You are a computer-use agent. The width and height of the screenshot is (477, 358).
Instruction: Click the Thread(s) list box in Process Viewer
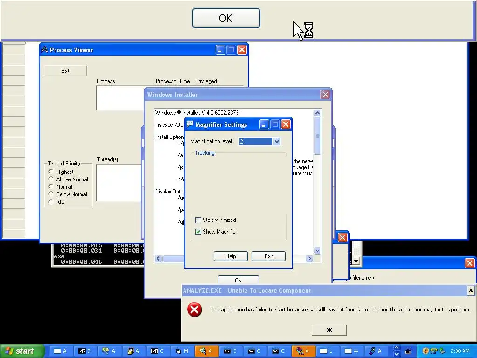point(119,183)
